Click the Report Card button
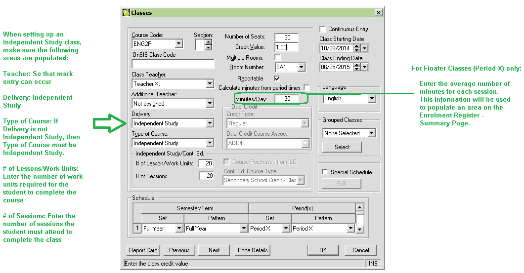524x273 pixels. 143,250
